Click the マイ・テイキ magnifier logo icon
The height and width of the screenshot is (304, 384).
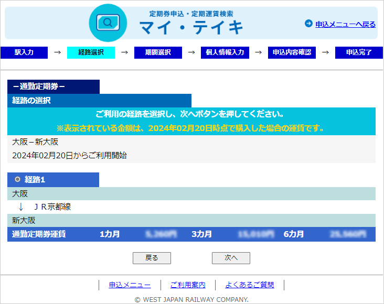(x=108, y=23)
